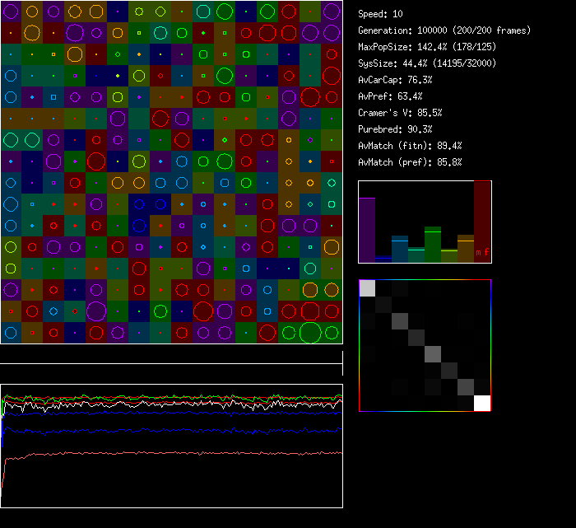The image size is (576, 528).
Task: Click the MaxPopSize statistic line
Action: point(425,47)
